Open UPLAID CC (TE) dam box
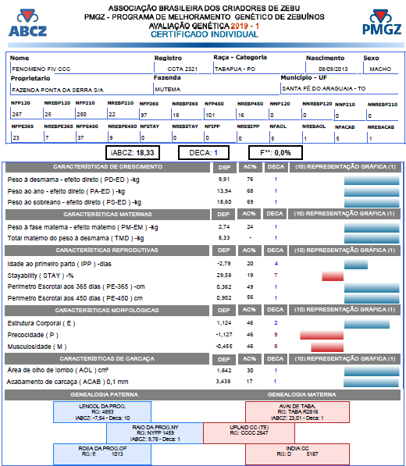The height and width of the screenshot is (466, 406). click(249, 433)
